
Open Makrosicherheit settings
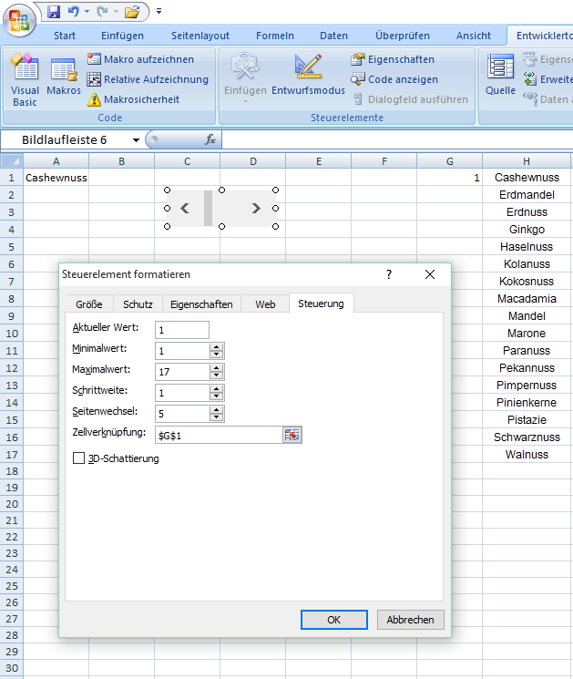[x=133, y=99]
